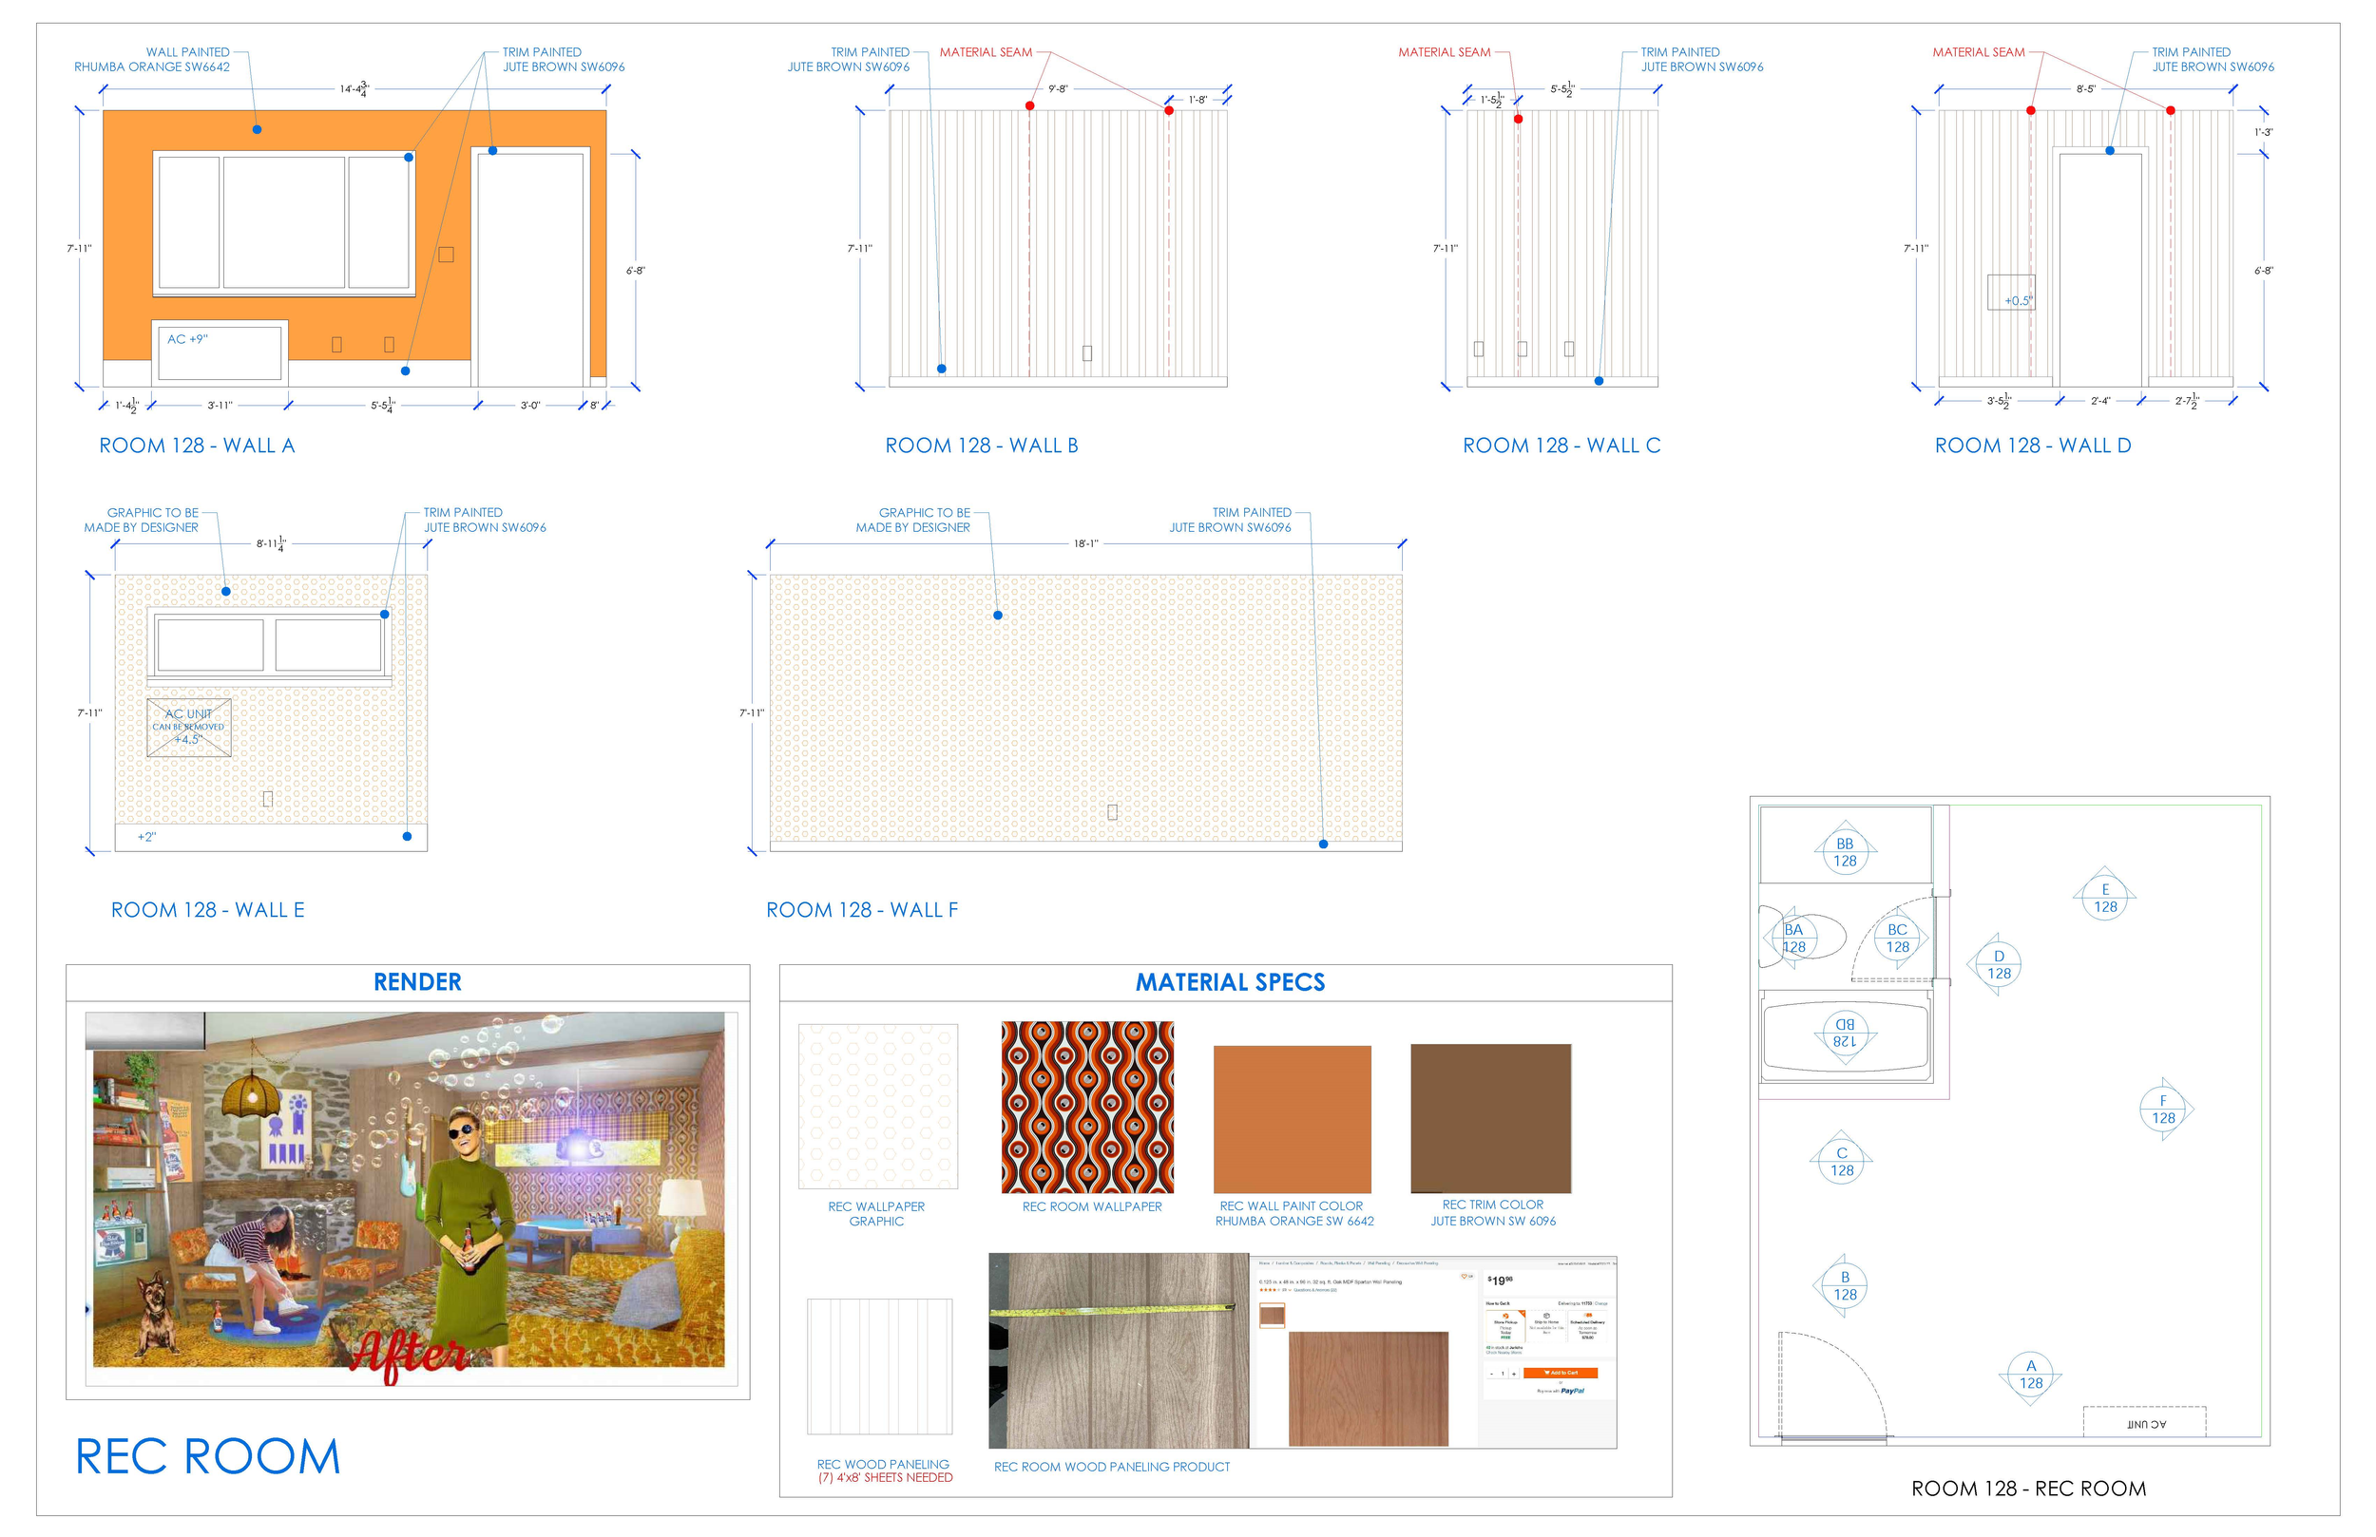Click the ROOM 128 - WALL F title
2376x1537 pixels.
pos(862,909)
